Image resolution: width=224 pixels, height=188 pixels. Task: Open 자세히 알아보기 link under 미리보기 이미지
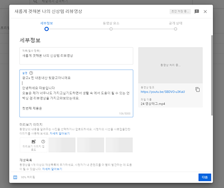pos(60,133)
